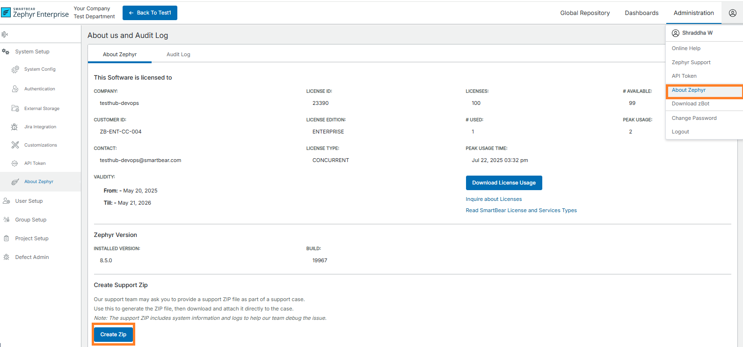The width and height of the screenshot is (743, 347).
Task: Click the External Storage folder icon
Action: click(x=15, y=109)
